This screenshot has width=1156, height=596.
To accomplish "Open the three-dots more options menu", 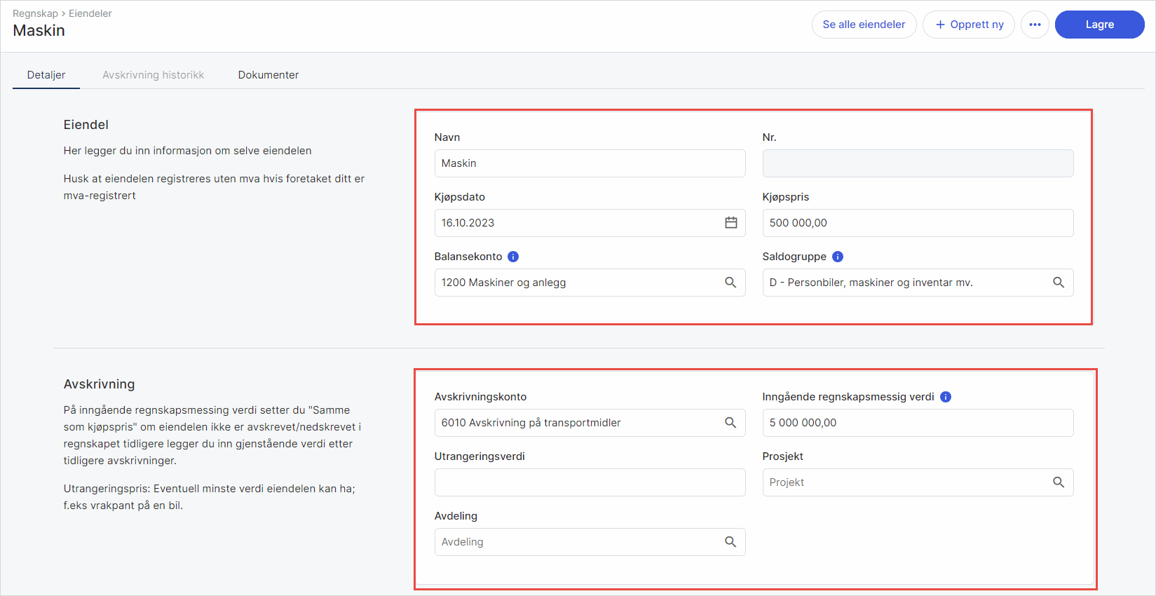I will (1035, 25).
